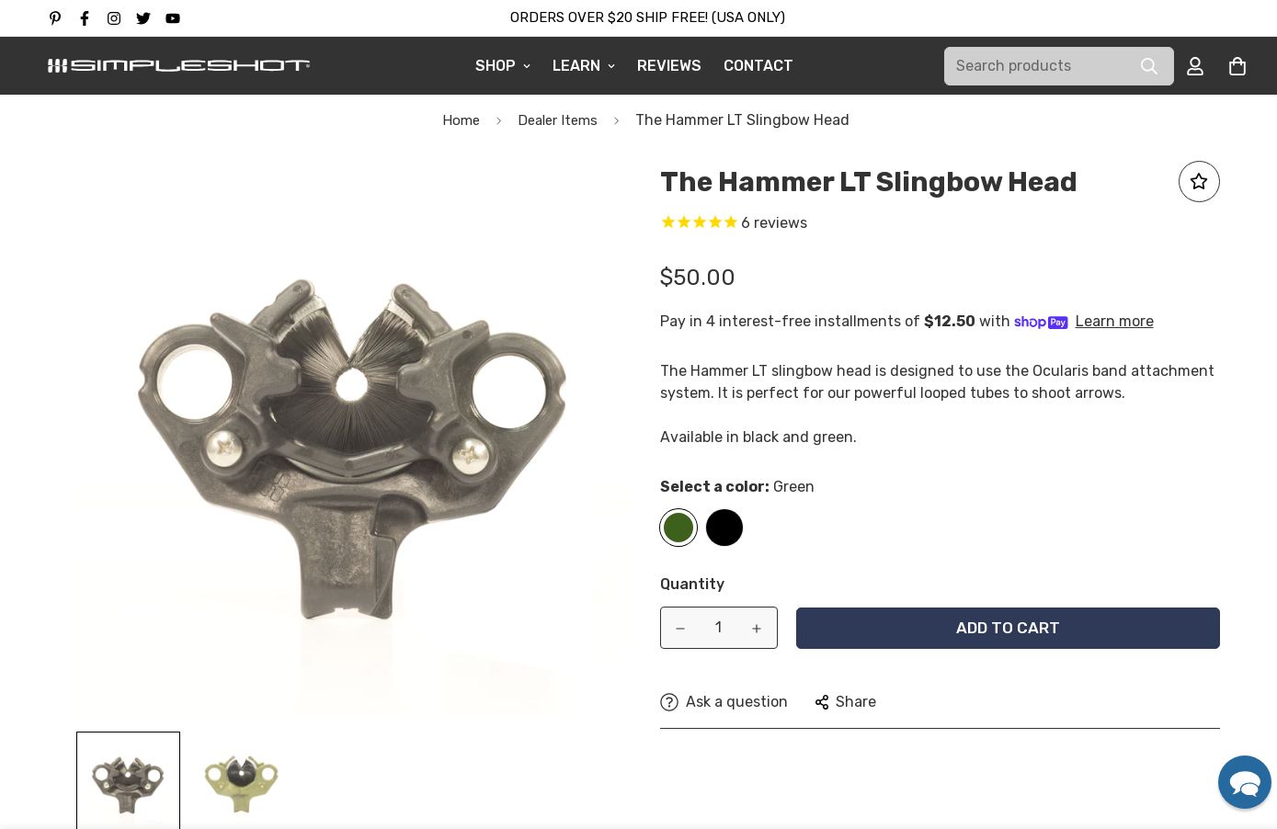Follow the Shop Pay Learn more link
Screen dimensions: 1277x829
point(1114,322)
